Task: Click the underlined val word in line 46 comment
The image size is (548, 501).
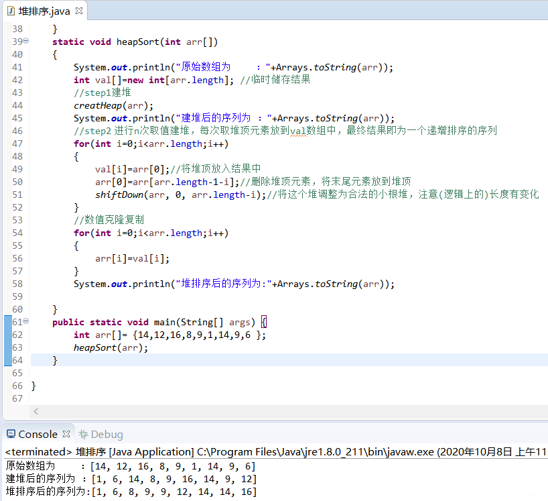Action: coord(298,131)
